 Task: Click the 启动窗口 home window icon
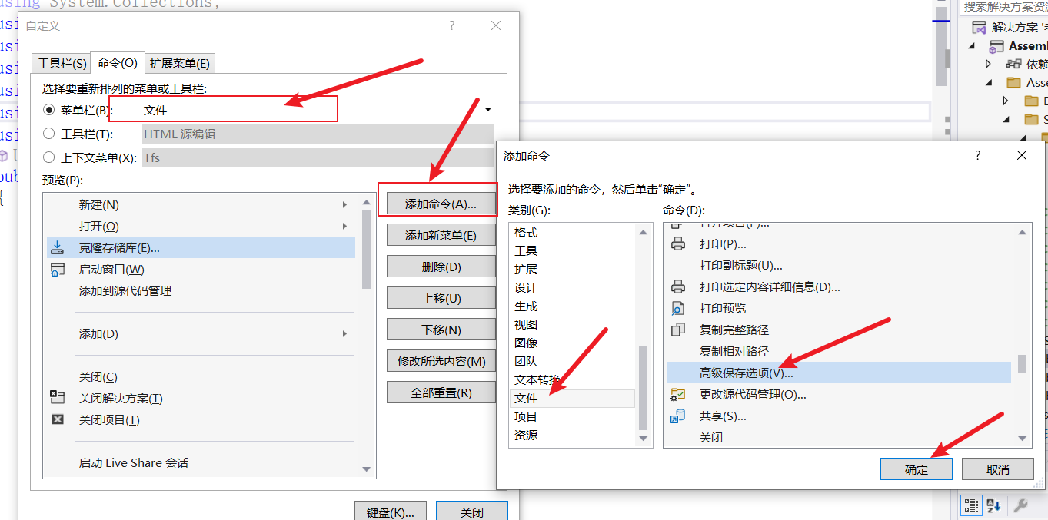[x=58, y=270]
